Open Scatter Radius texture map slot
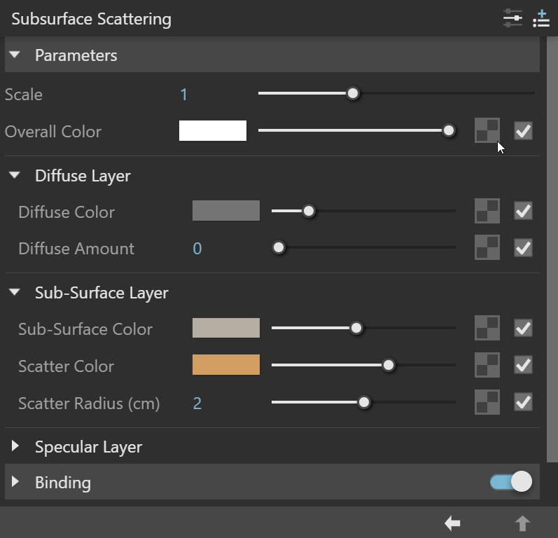Image resolution: width=558 pixels, height=538 pixels. point(487,402)
